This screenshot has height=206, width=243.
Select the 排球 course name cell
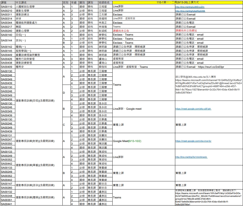tap(39, 19)
